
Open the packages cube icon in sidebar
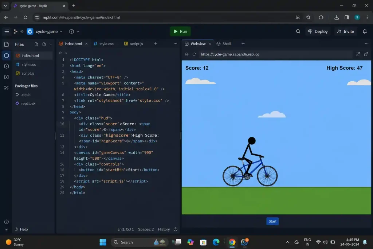[7, 66]
